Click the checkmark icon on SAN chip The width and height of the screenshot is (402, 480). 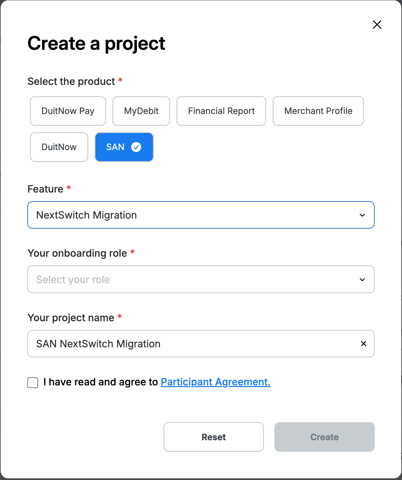pyautogui.click(x=136, y=147)
